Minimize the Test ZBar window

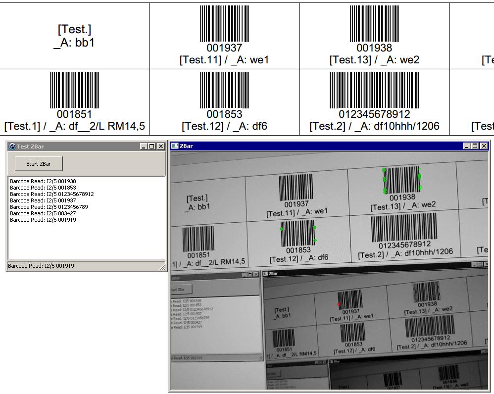(144, 147)
